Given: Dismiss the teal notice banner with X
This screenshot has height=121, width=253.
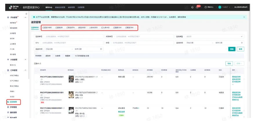Looking at the screenshot, I should pyautogui.click(x=244, y=17).
